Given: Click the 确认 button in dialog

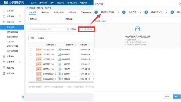Looking at the screenshot, I should pyautogui.click(x=177, y=97).
